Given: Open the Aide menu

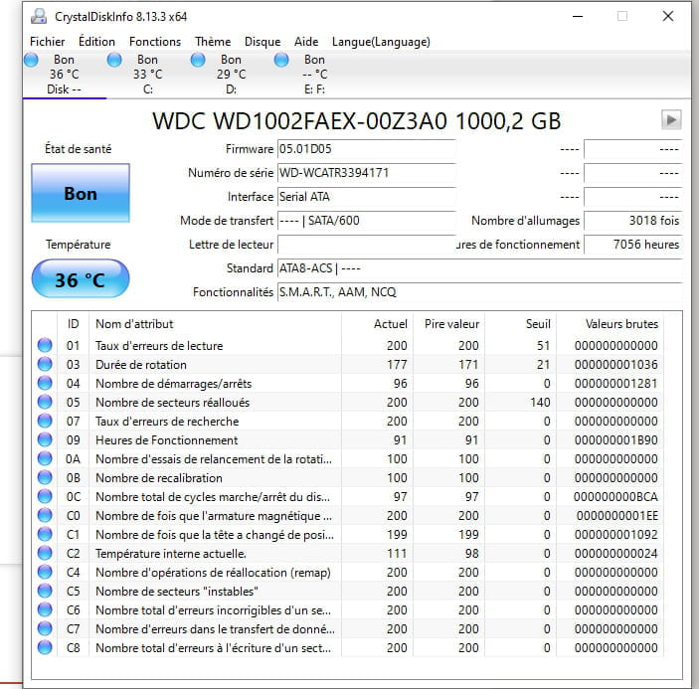Looking at the screenshot, I should pyautogui.click(x=306, y=42).
